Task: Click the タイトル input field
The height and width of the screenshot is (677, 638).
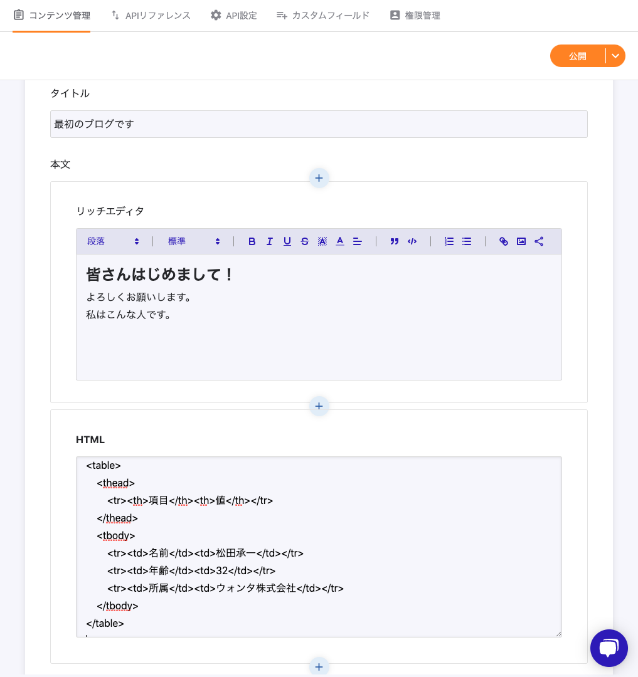Action: [x=319, y=124]
